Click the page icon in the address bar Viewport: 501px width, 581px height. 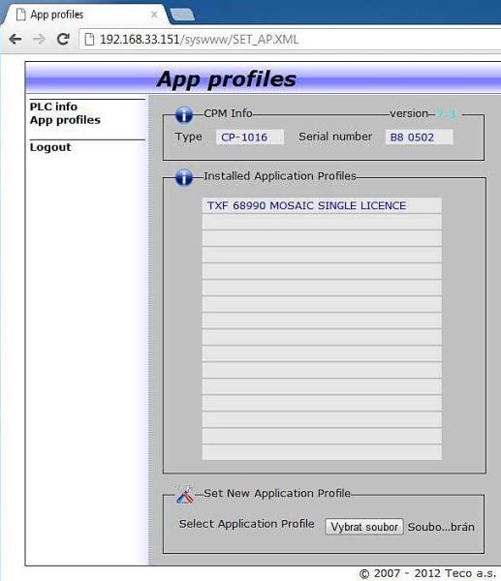pos(89,40)
